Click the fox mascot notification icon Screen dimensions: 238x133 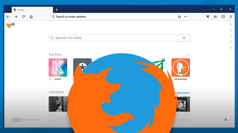[10, 25]
